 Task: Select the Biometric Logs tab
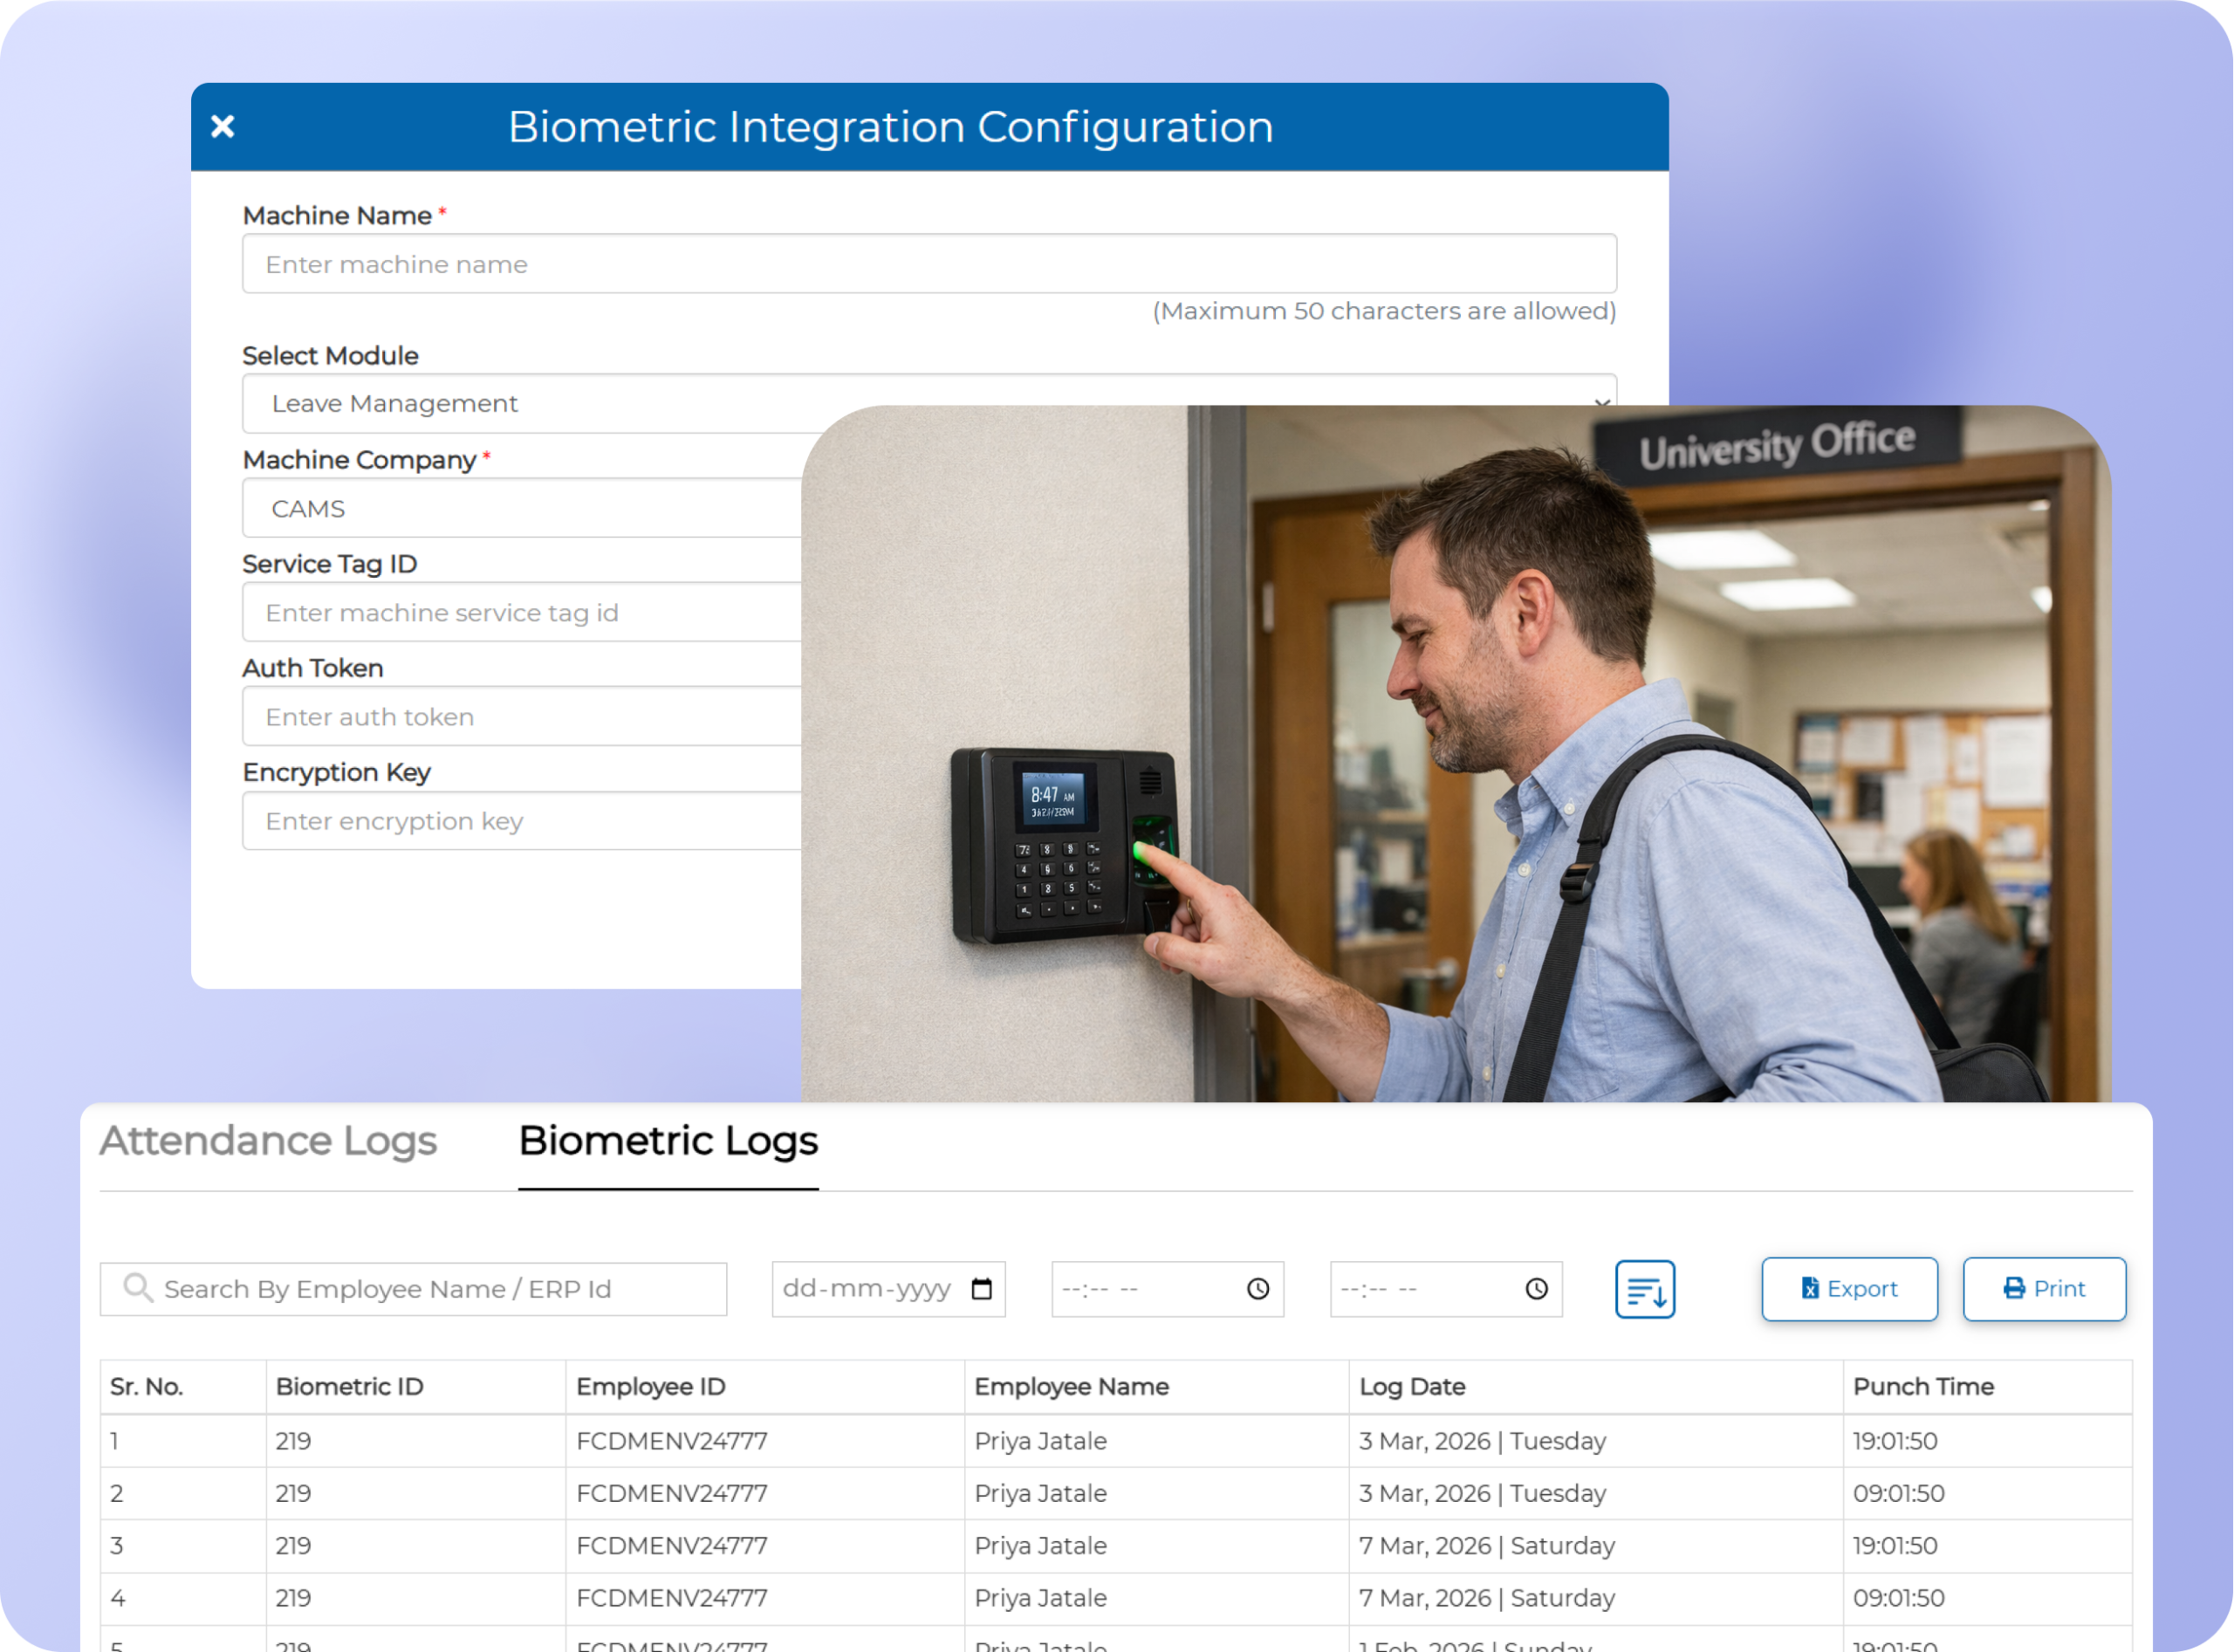pyautogui.click(x=668, y=1141)
